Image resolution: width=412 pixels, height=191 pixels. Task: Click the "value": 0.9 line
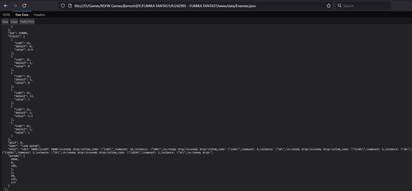coord(23,50)
